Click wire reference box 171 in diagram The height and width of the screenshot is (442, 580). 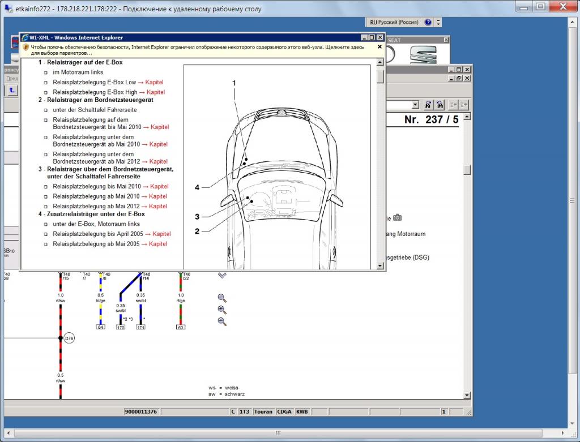click(x=140, y=327)
